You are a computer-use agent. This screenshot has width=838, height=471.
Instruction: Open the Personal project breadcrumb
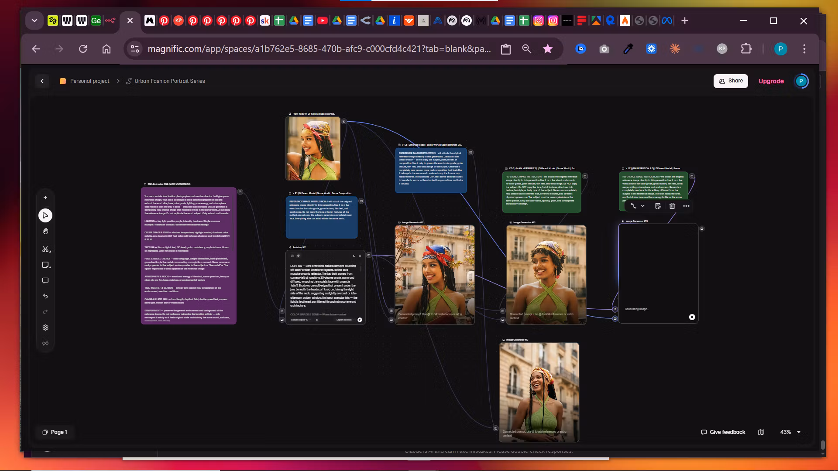pos(85,81)
